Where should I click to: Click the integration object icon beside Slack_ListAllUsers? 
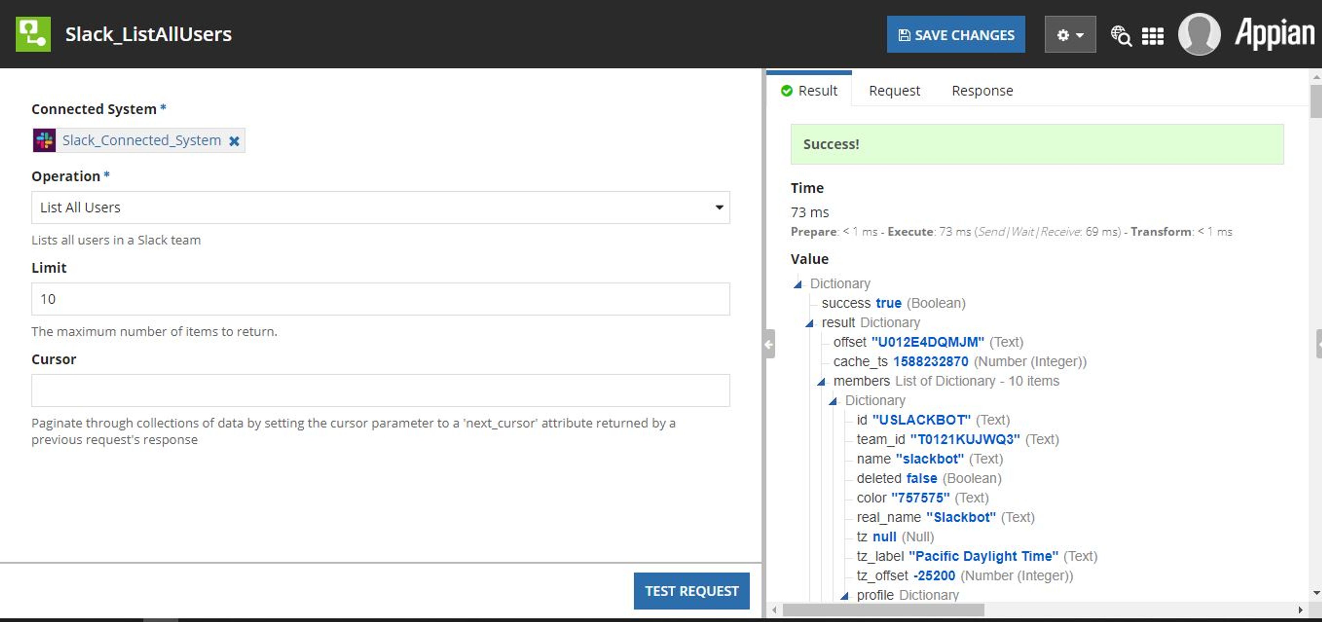tap(33, 34)
